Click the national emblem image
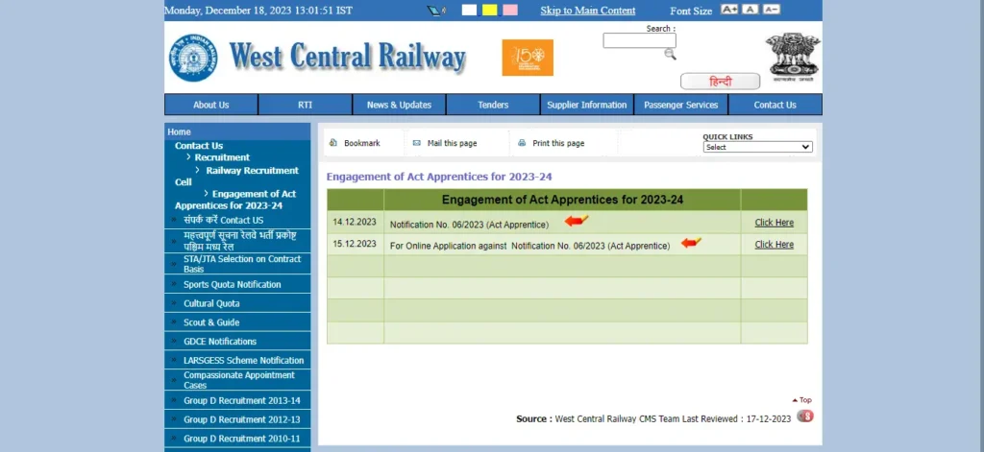 792,58
